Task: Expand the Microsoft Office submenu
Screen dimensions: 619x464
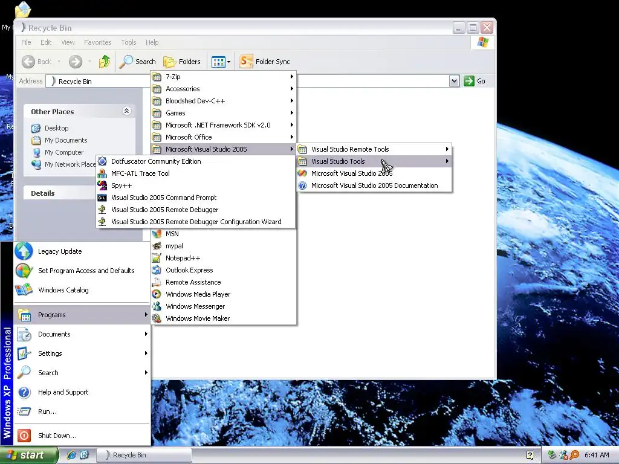Action: click(224, 137)
